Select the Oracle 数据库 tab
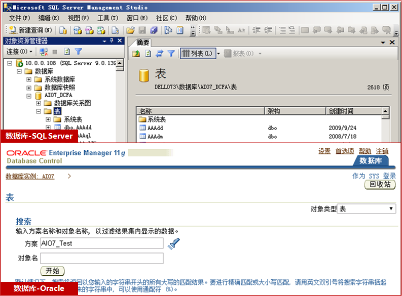Viewport: 402px width, 296px height. [371, 161]
